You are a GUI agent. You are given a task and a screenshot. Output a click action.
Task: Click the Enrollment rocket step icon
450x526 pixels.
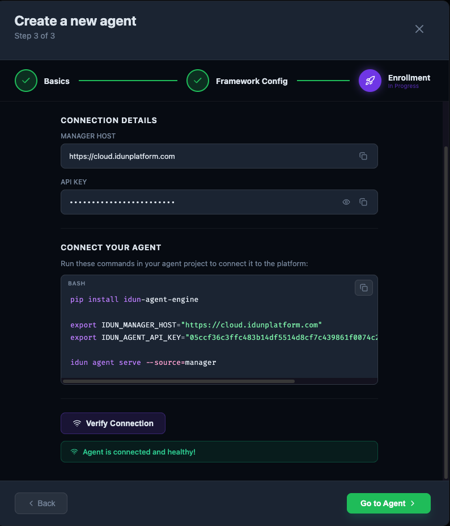[x=370, y=81]
